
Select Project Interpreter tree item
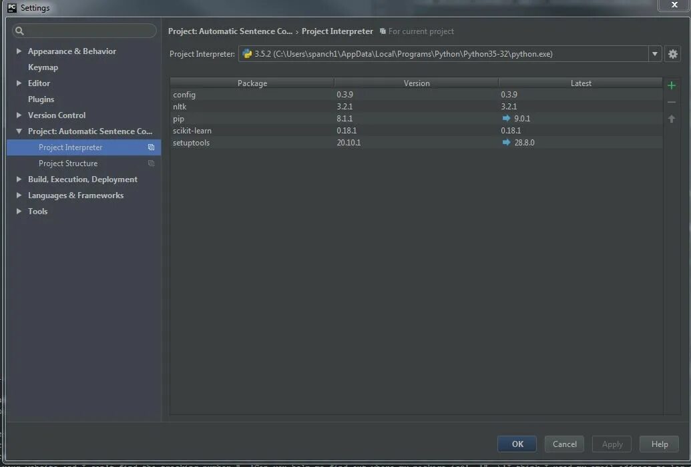coord(83,147)
